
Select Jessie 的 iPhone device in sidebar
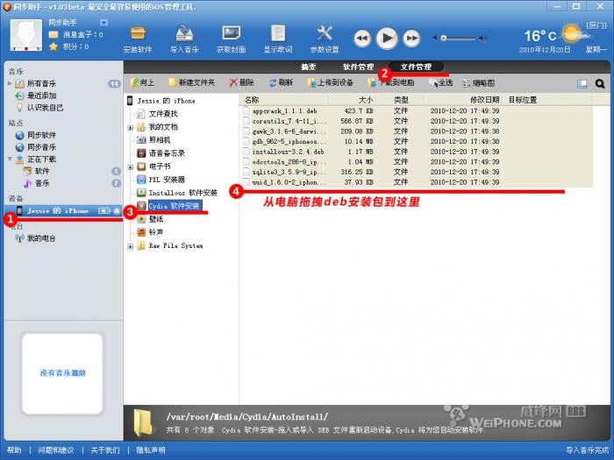(x=63, y=211)
